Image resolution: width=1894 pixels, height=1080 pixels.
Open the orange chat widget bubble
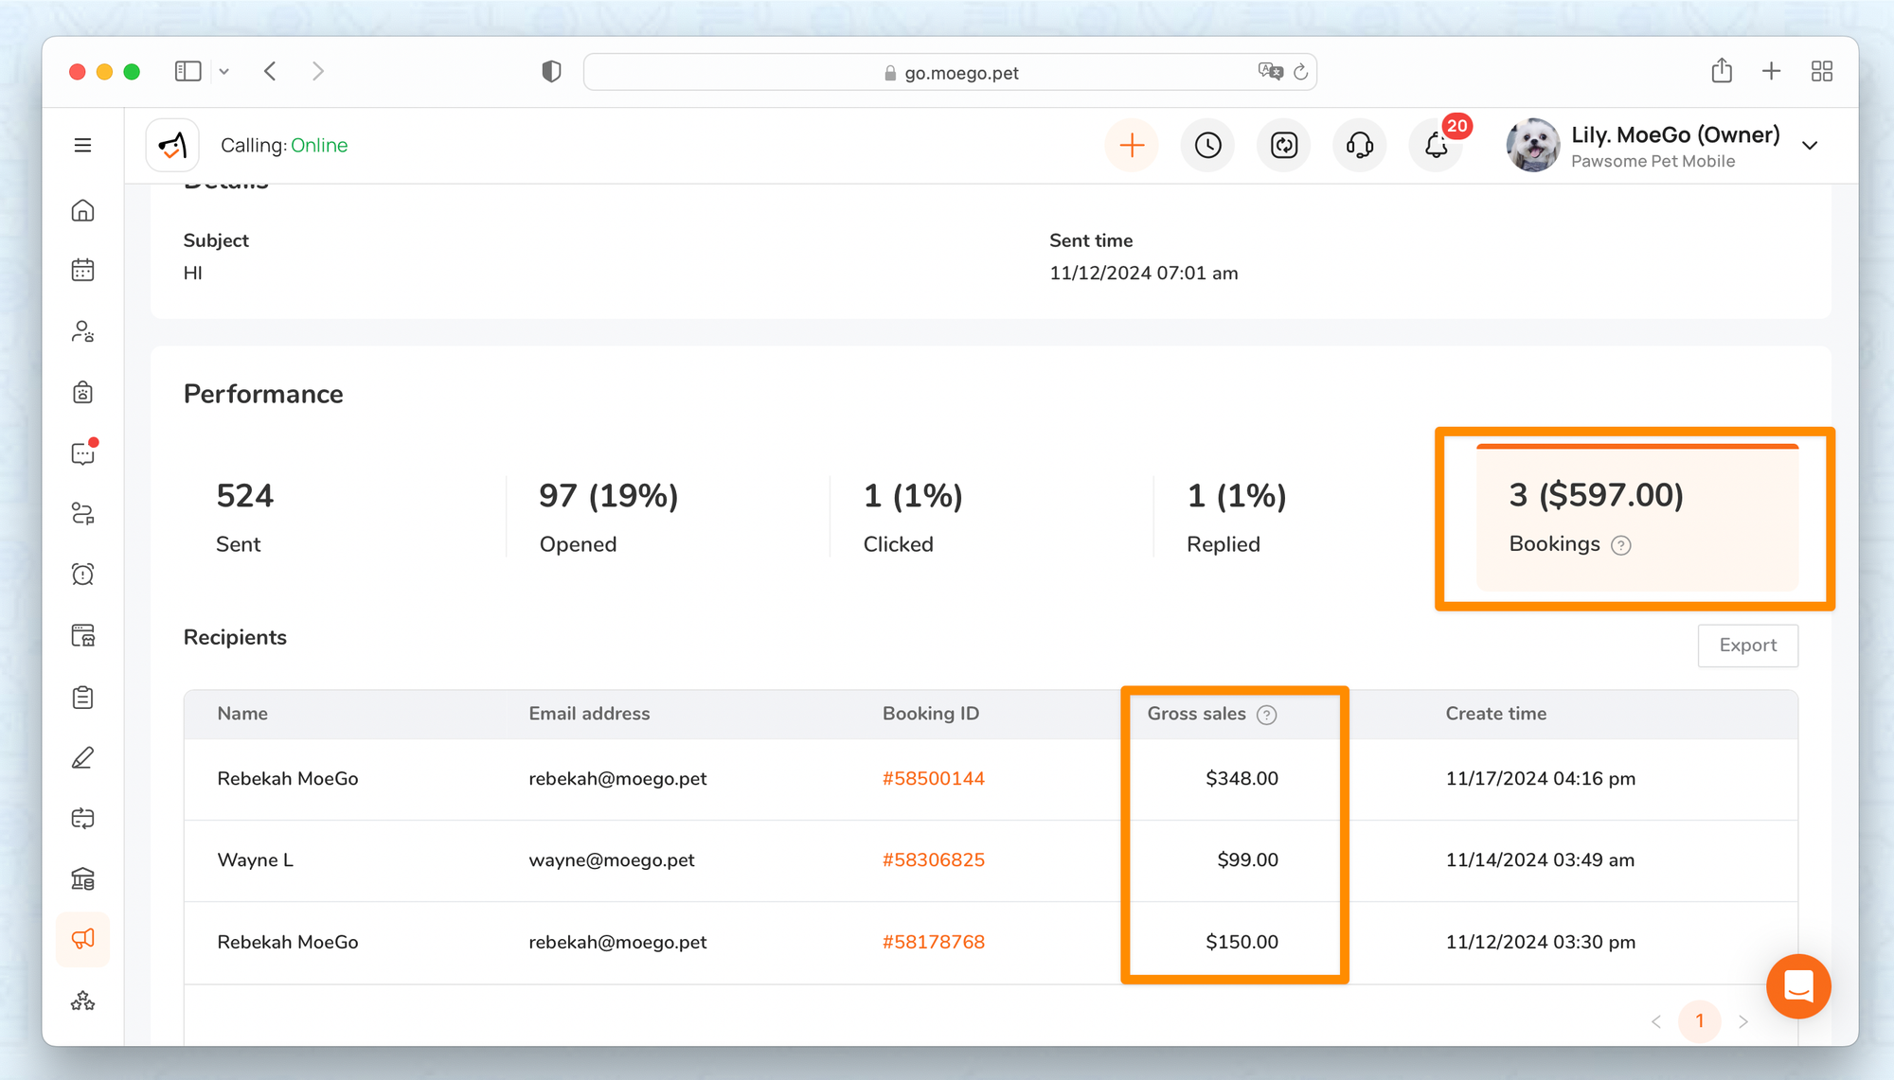pyautogui.click(x=1797, y=986)
